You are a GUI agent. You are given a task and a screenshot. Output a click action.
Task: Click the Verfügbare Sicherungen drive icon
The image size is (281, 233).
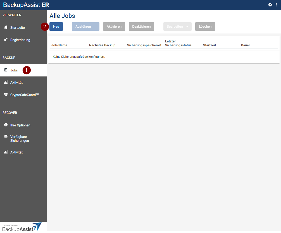coord(6,136)
